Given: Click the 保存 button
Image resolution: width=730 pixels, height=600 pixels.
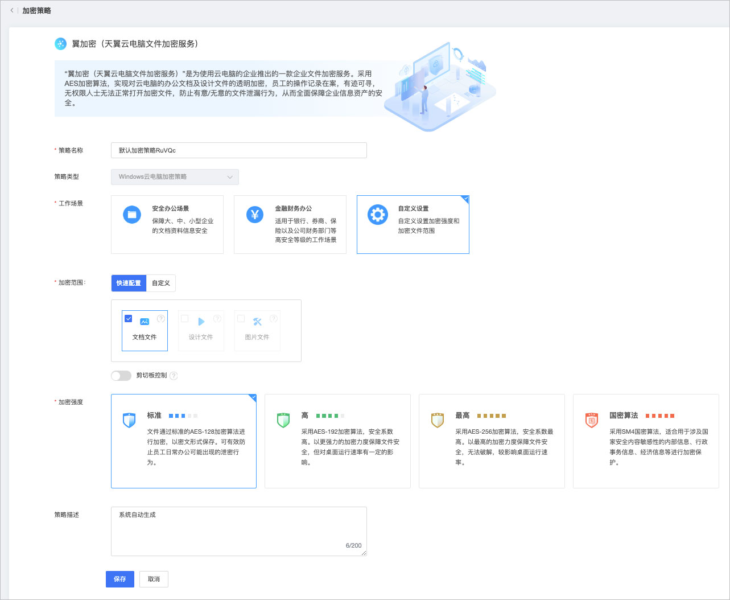Looking at the screenshot, I should [x=119, y=579].
